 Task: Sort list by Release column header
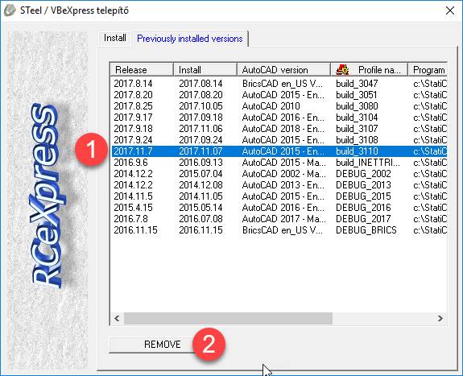click(x=142, y=70)
